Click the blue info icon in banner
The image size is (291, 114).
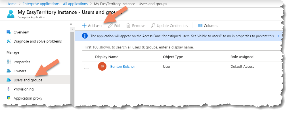point(85,36)
